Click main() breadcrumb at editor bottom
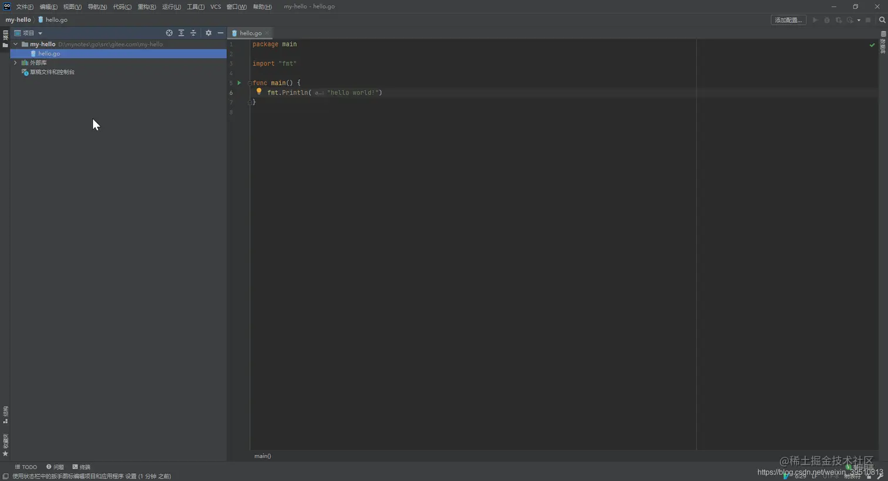This screenshot has width=888, height=481. [x=263, y=456]
